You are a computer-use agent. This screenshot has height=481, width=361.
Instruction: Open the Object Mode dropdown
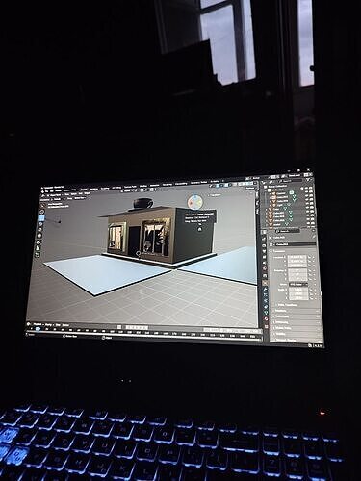click(54, 195)
